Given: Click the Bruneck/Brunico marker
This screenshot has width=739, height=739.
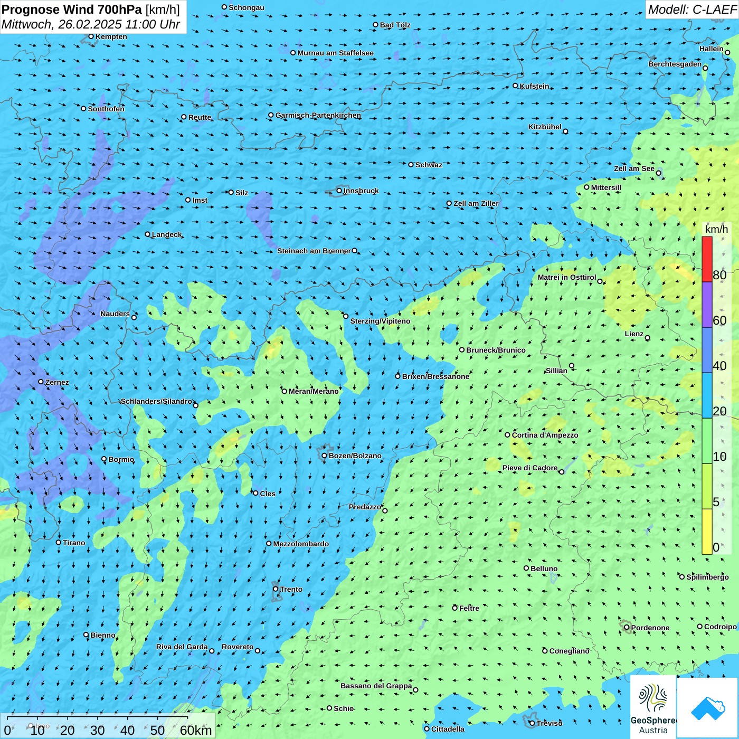Looking at the screenshot, I should (462, 349).
